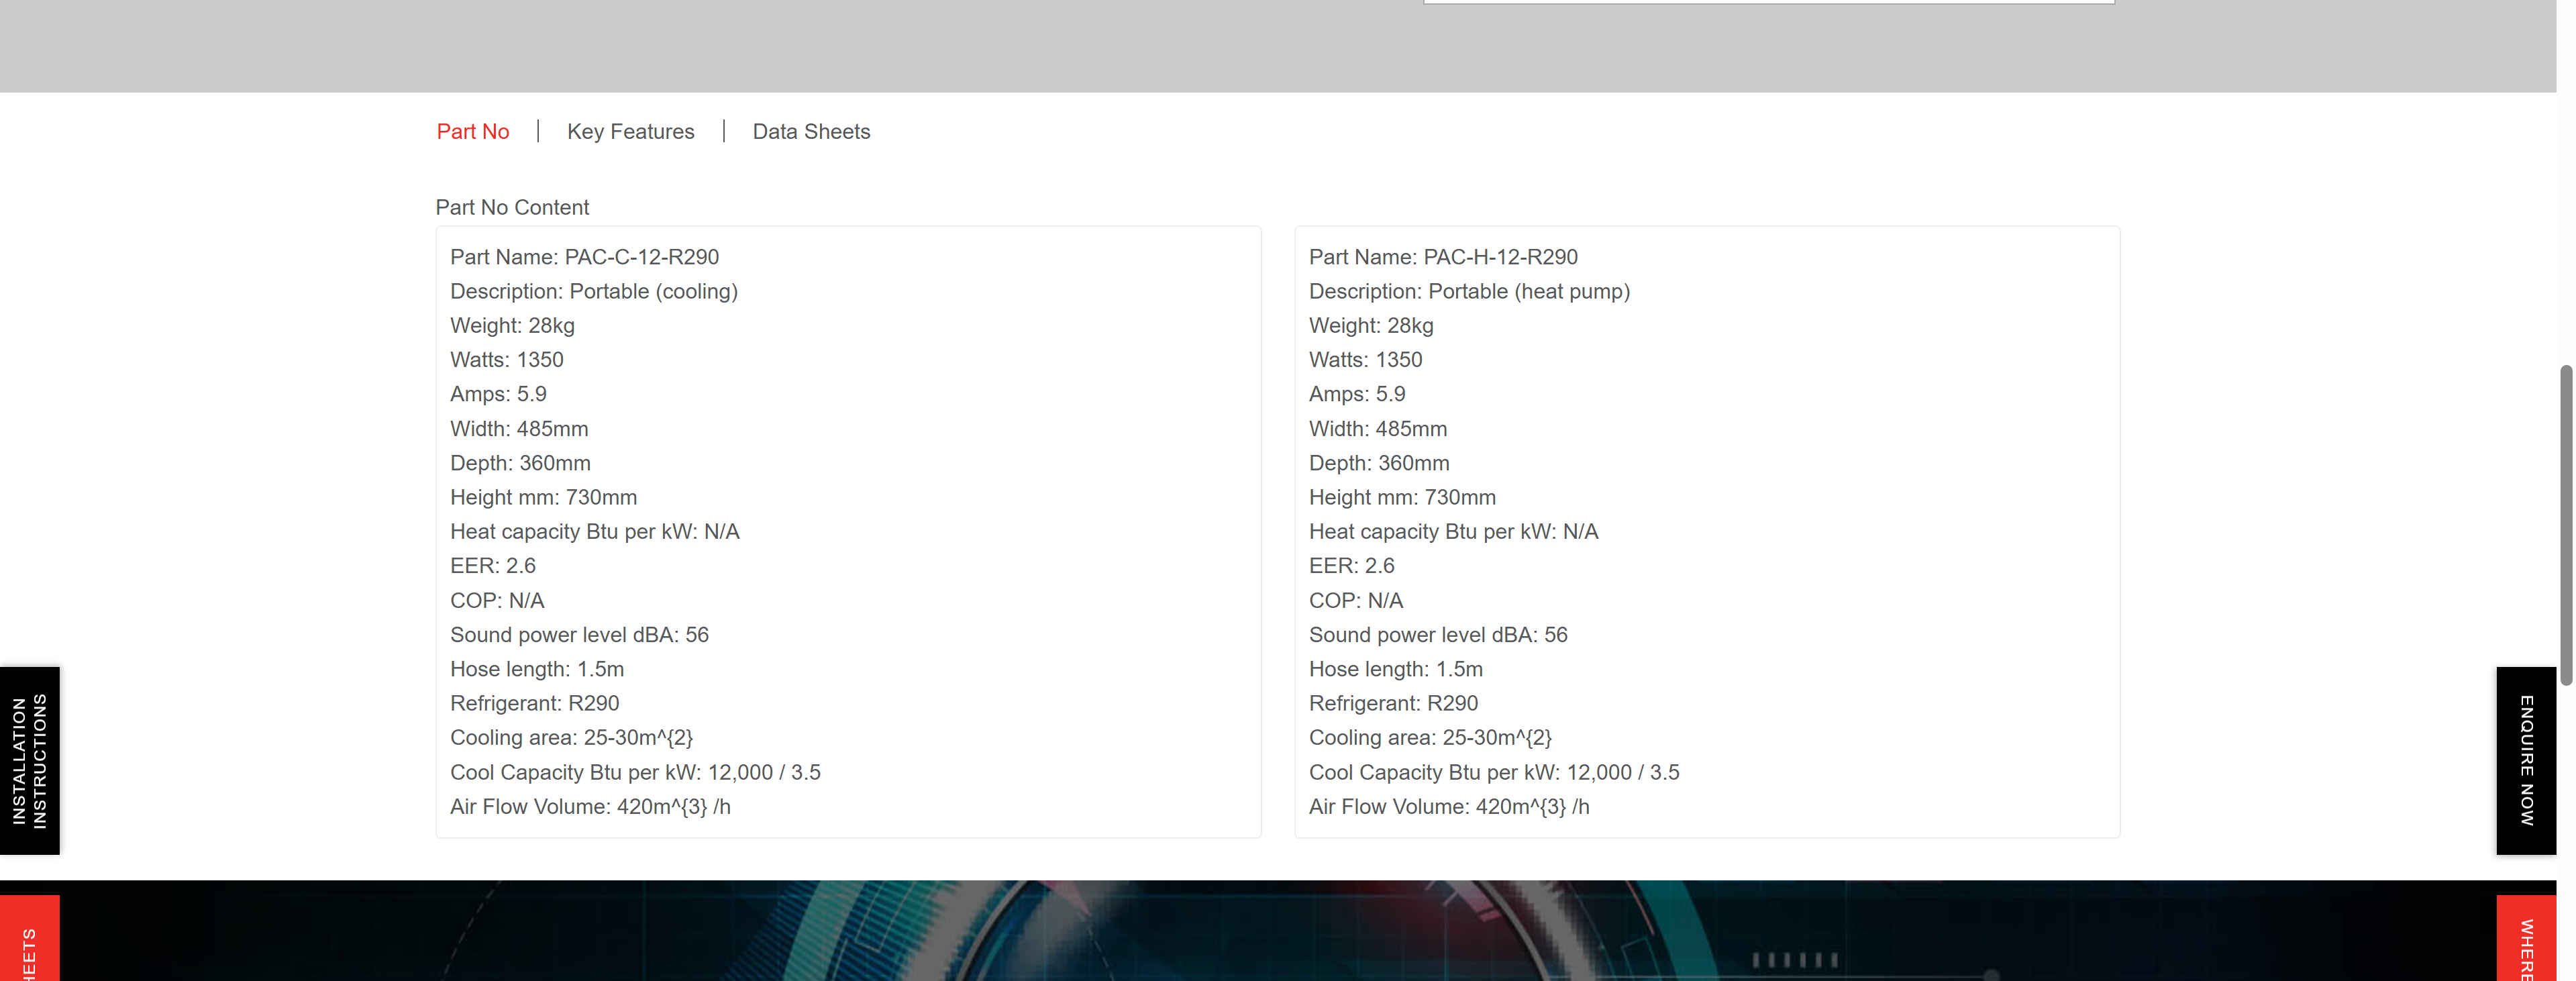Click Cool Capacity Btu line in PAC-C-12-R290 card
This screenshot has width=2576, height=981.
tap(635, 773)
